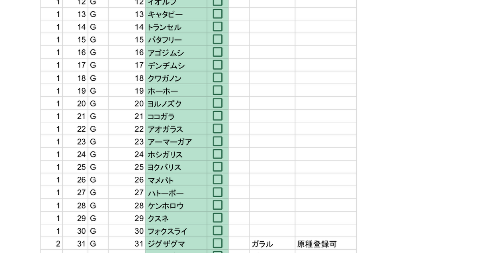Select the クスネ name cell

coord(176,218)
